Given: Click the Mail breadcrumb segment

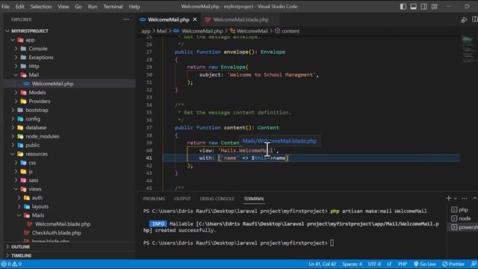Looking at the screenshot, I should pos(161,31).
